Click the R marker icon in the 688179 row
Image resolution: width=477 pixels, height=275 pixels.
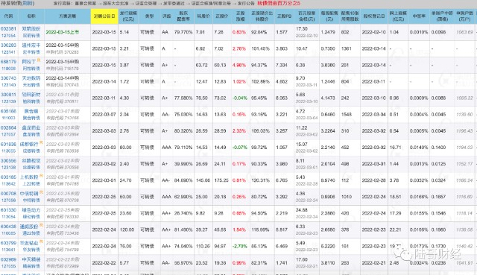pyautogui.click(x=39, y=60)
